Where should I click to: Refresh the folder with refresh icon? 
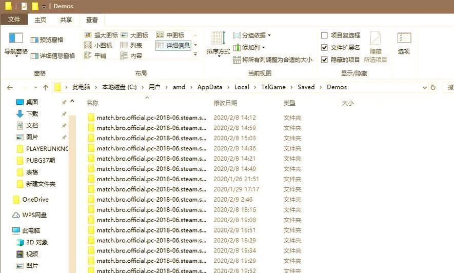(x=433, y=87)
